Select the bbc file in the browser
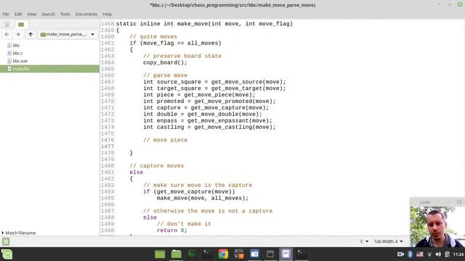 [x=16, y=45]
